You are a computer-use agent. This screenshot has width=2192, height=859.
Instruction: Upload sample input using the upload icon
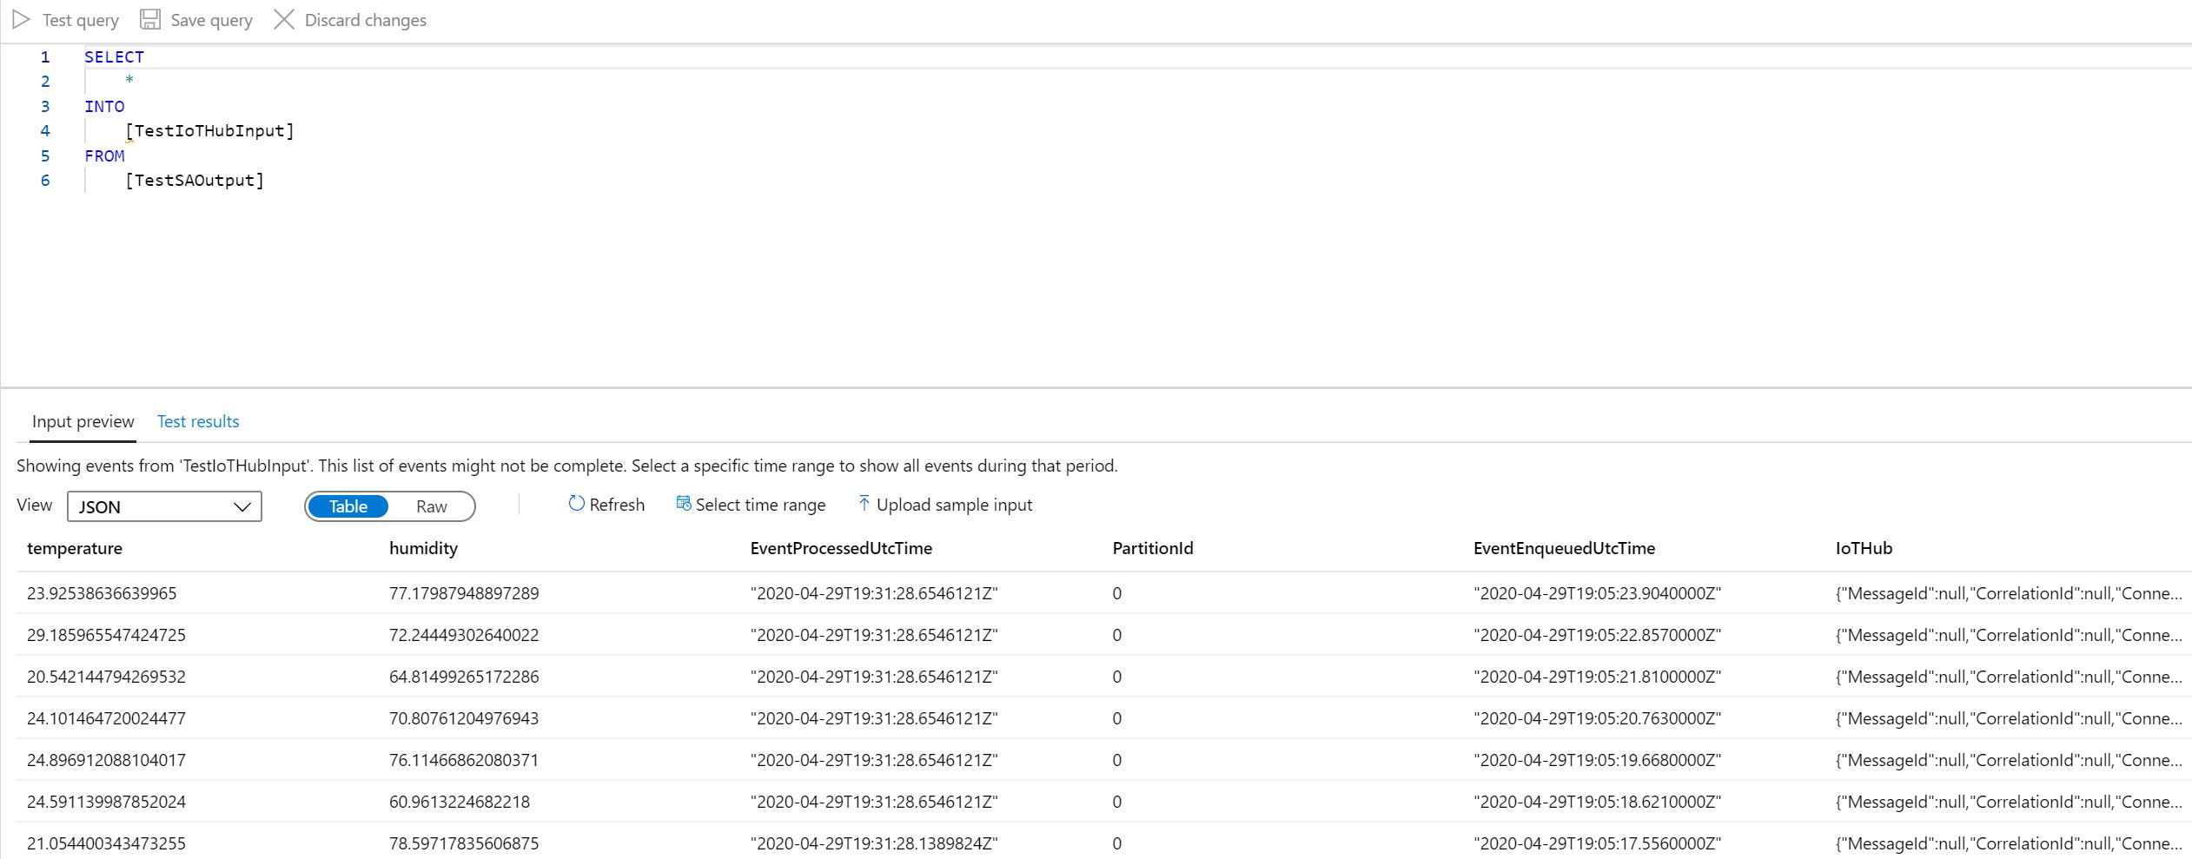coord(864,504)
